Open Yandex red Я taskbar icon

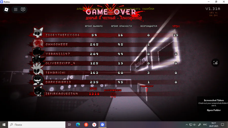(x=86, y=125)
